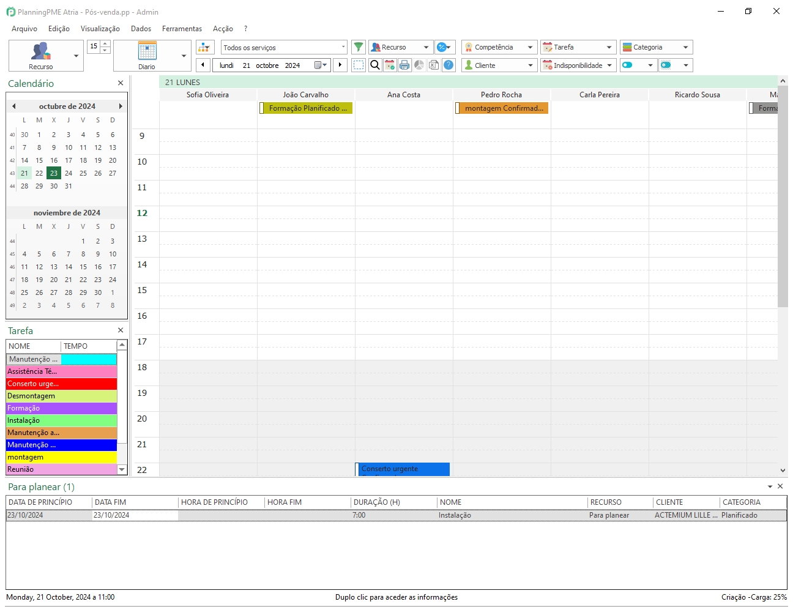Toggle the blue switch filter button
The image size is (793, 607).
pyautogui.click(x=627, y=65)
